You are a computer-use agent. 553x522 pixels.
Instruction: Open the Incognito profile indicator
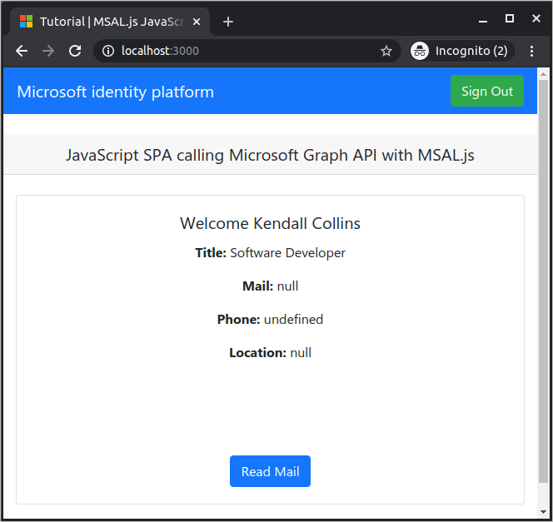pos(459,51)
